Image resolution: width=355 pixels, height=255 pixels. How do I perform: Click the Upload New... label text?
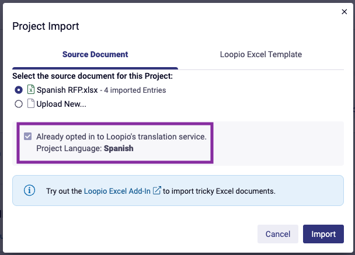61,104
